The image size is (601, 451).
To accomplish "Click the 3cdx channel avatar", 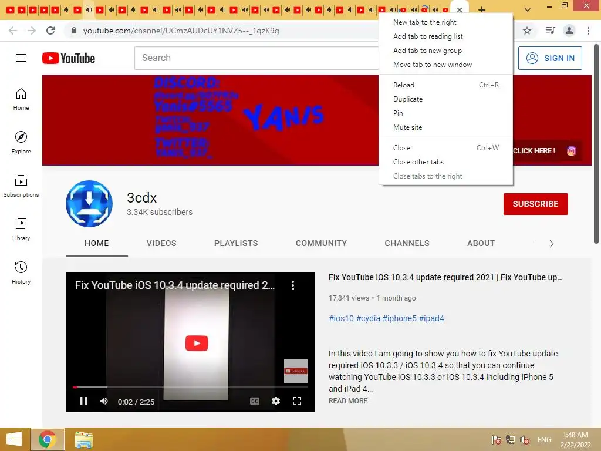I will (89, 204).
